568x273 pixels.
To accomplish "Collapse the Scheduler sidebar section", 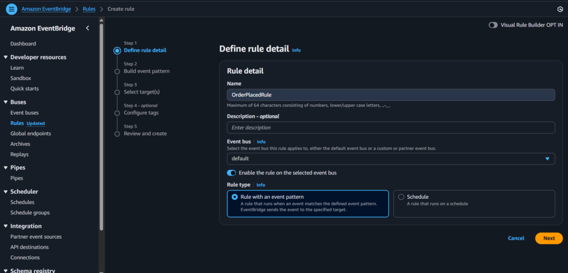I will tap(6, 192).
